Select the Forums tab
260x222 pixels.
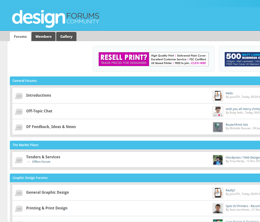tap(20, 37)
